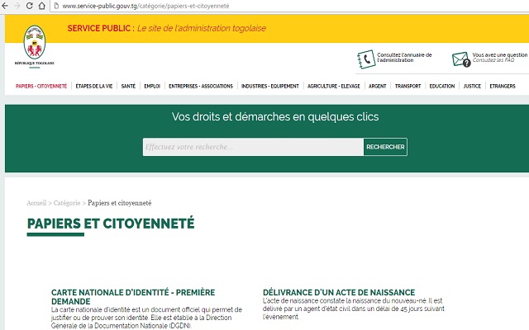Open 'Carte nationale d'identité - première demande'
529x330 pixels.
(132, 297)
